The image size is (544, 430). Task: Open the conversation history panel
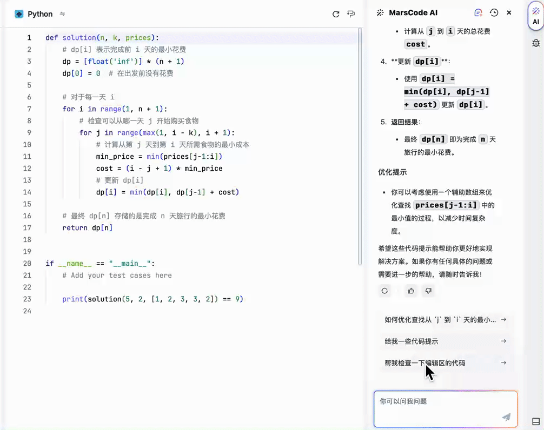(494, 12)
